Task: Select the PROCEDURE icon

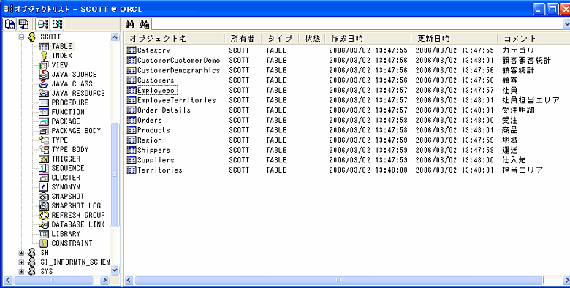Action: click(x=44, y=103)
